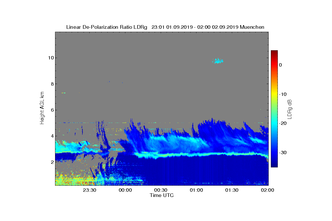Click the 01:30 time axis label
Viewport: 332px width, 221px height.
click(x=232, y=190)
